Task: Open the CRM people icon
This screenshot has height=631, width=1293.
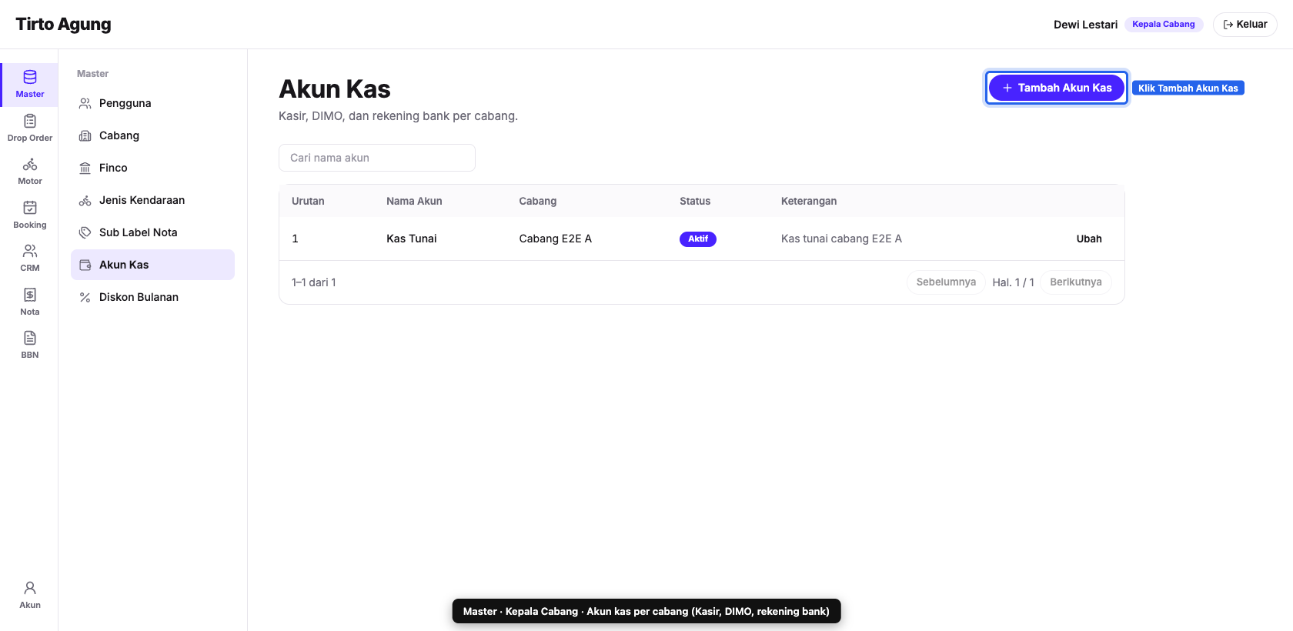Action: click(30, 251)
